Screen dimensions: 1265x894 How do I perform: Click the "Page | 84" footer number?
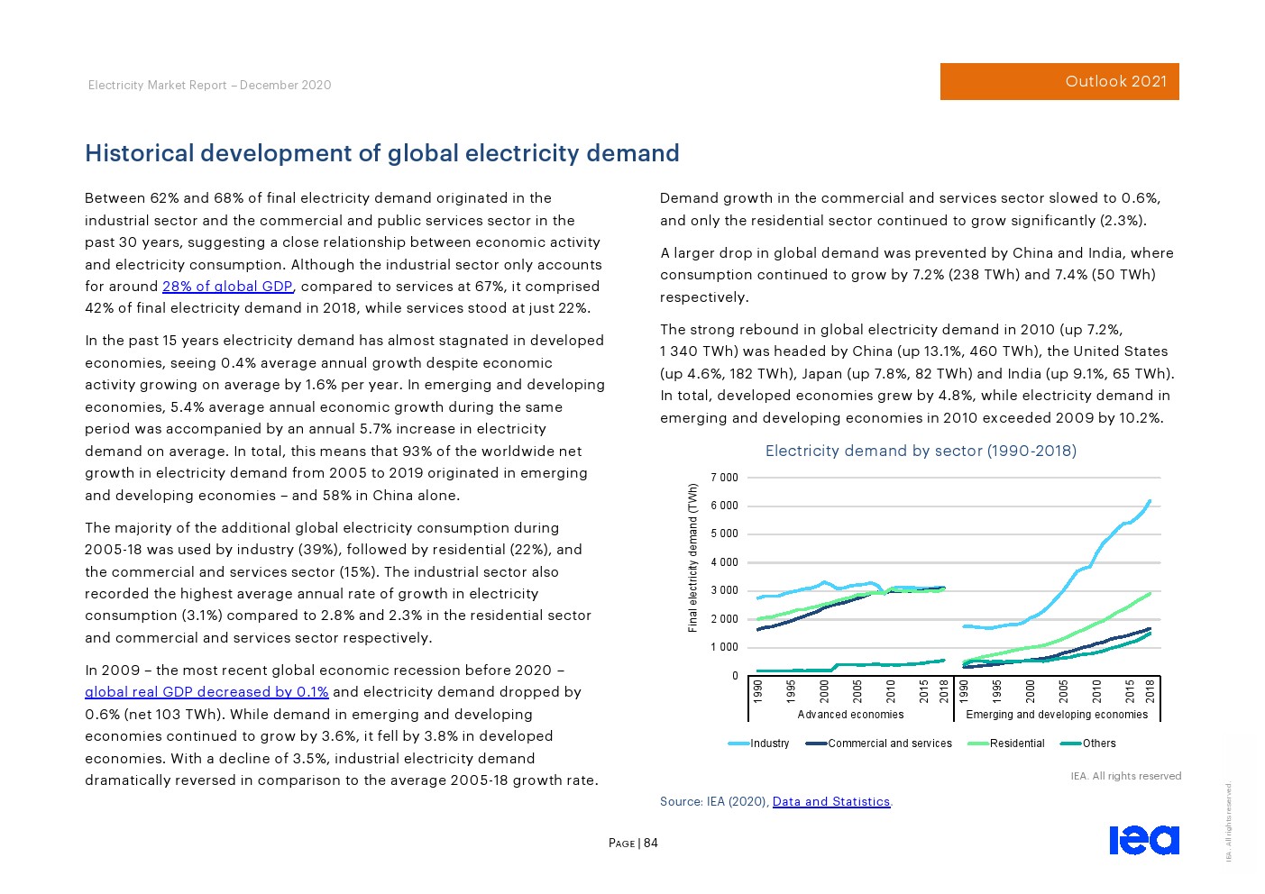point(633,844)
